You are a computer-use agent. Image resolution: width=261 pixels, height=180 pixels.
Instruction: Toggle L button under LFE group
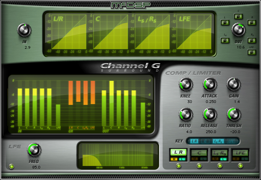pyautogui.click(x=244, y=159)
